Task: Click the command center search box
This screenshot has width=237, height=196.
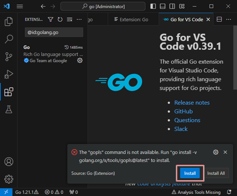Action: 103,6
